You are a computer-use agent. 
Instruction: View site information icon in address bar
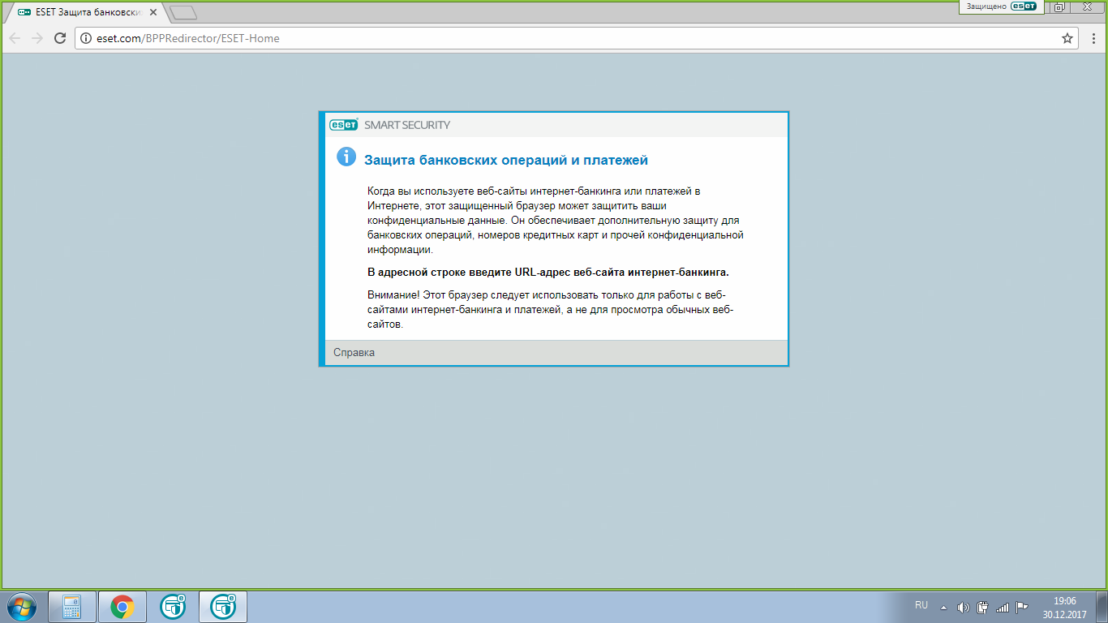86,38
